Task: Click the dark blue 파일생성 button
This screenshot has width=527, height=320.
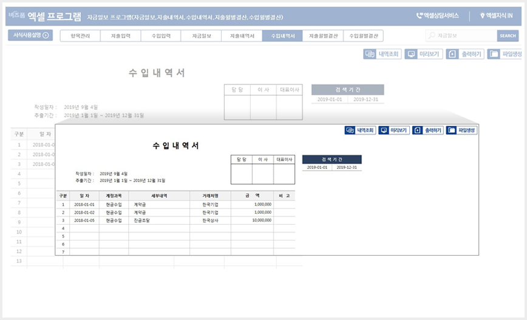Action: point(462,130)
